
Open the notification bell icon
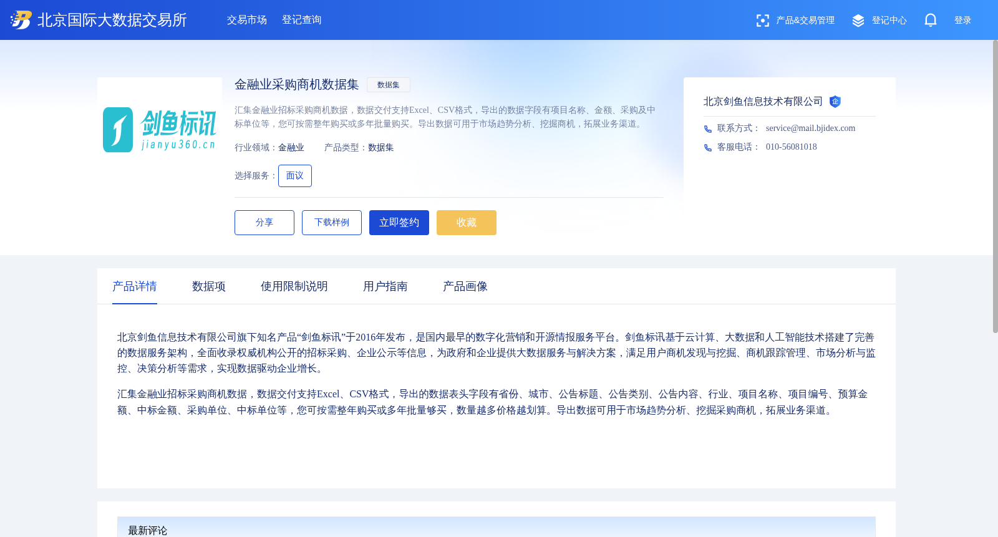pos(931,21)
